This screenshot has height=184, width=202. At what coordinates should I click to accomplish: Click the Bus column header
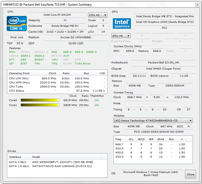pos(80,73)
